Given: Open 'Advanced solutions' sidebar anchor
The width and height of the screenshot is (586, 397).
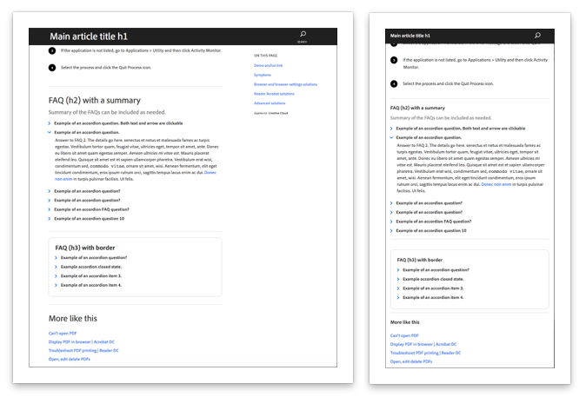Looking at the screenshot, I should (270, 103).
